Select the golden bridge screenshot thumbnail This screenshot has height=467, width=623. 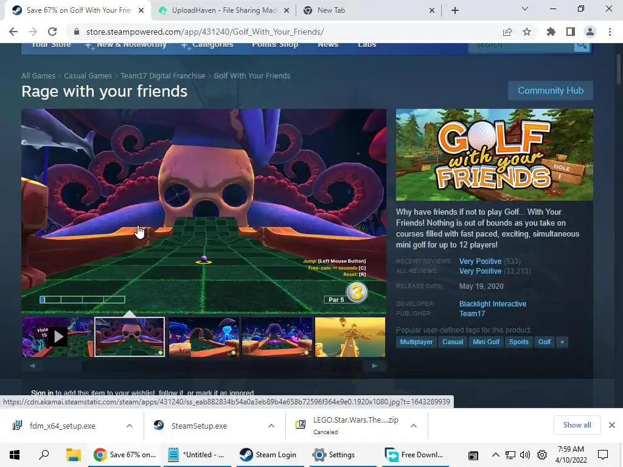[x=350, y=337]
